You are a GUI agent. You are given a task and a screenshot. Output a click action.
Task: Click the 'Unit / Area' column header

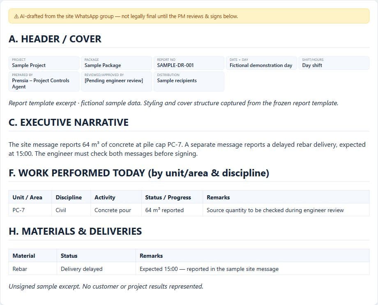[27, 197]
